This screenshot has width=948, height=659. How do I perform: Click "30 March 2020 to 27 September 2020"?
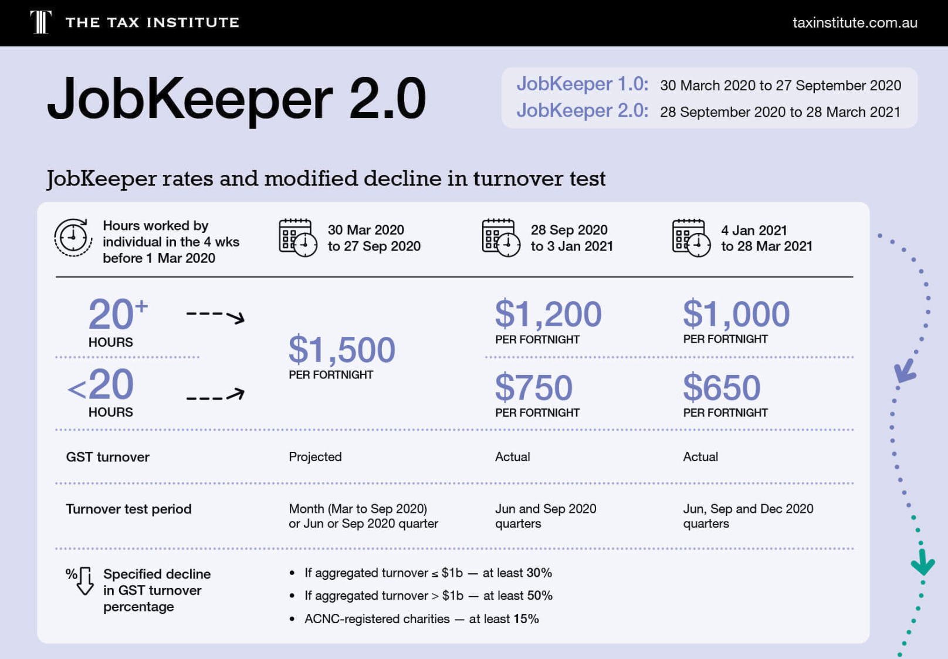(780, 85)
